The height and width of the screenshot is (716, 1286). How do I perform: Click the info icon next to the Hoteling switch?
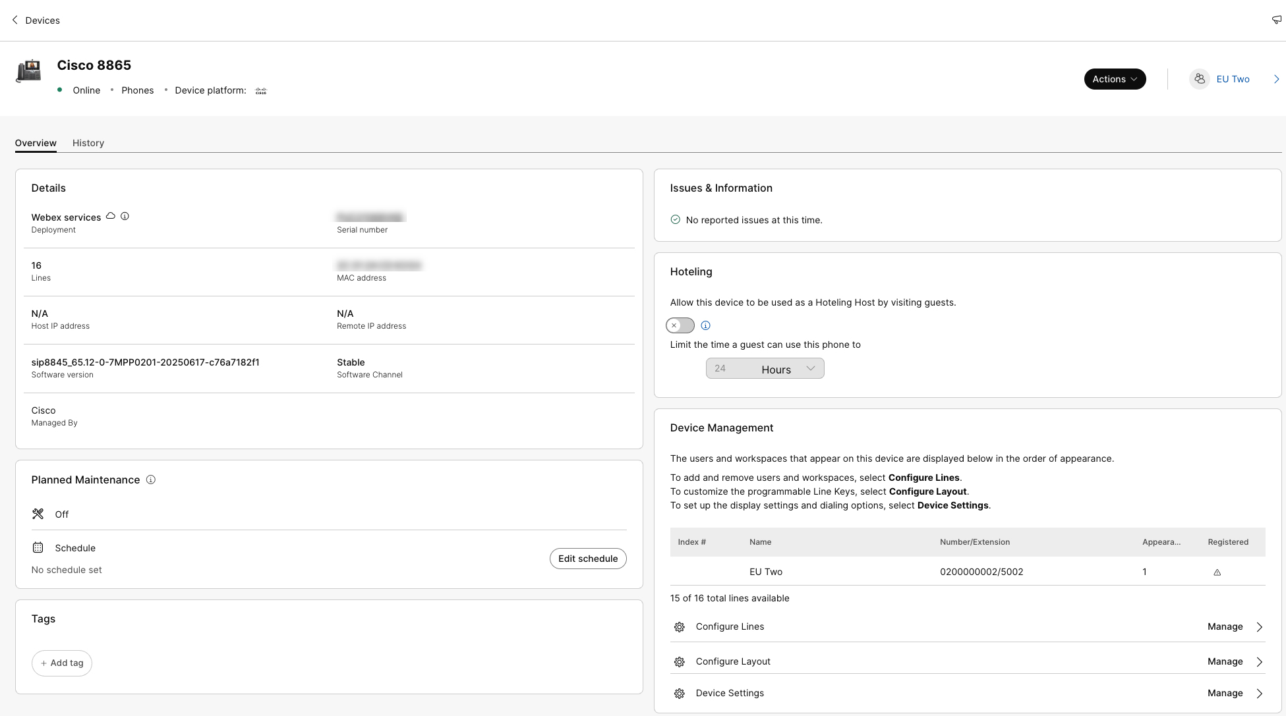pos(705,325)
